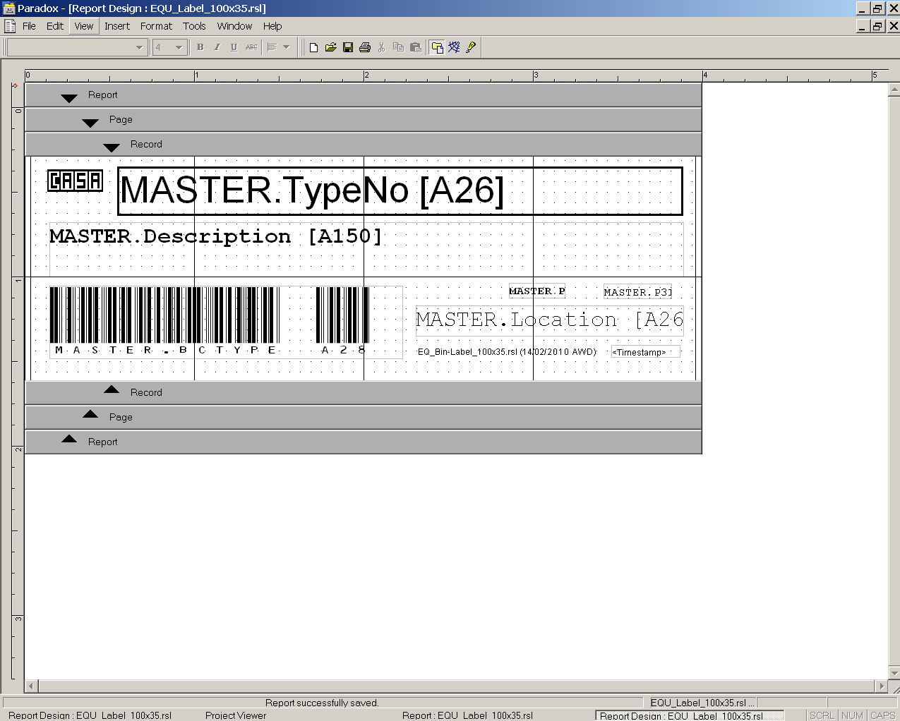
Task: Select the MASTER.P field box
Action: [x=537, y=291]
